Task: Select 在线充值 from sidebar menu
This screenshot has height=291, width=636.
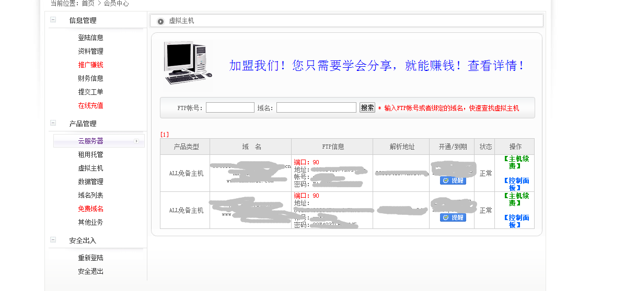Action: point(90,105)
